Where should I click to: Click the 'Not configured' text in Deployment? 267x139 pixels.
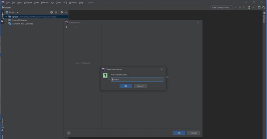[x=83, y=63]
